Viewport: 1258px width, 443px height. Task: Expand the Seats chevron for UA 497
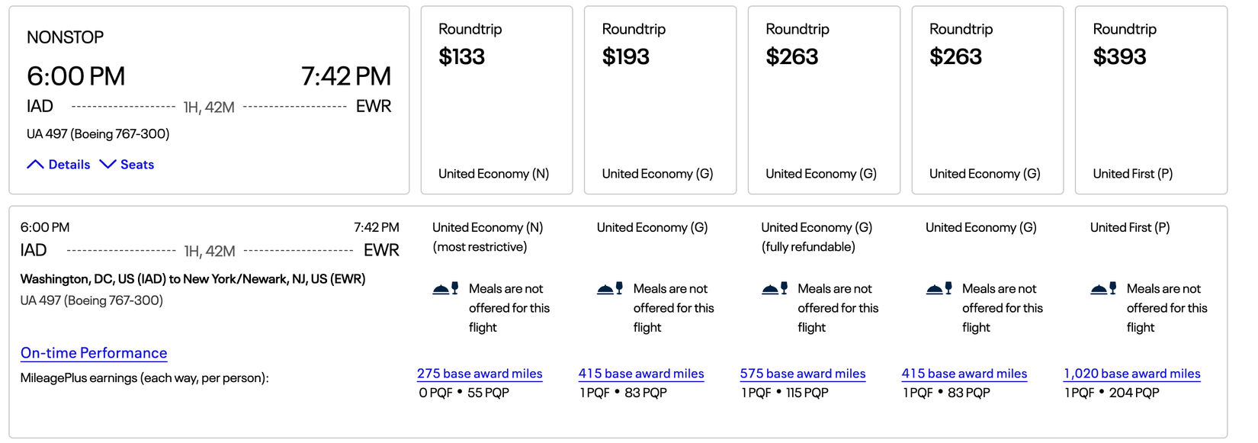[108, 165]
